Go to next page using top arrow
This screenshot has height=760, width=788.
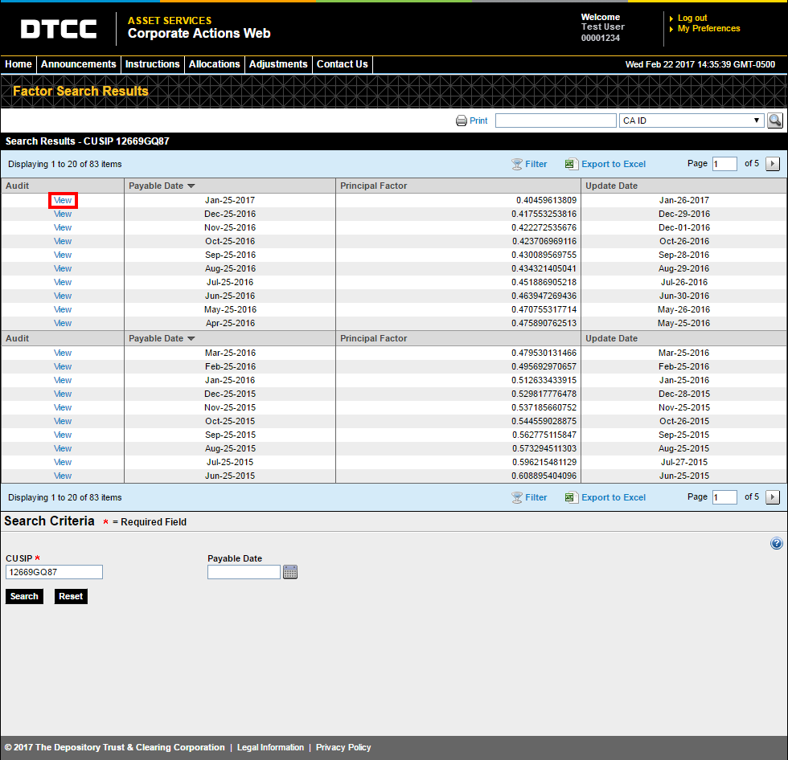coord(773,164)
